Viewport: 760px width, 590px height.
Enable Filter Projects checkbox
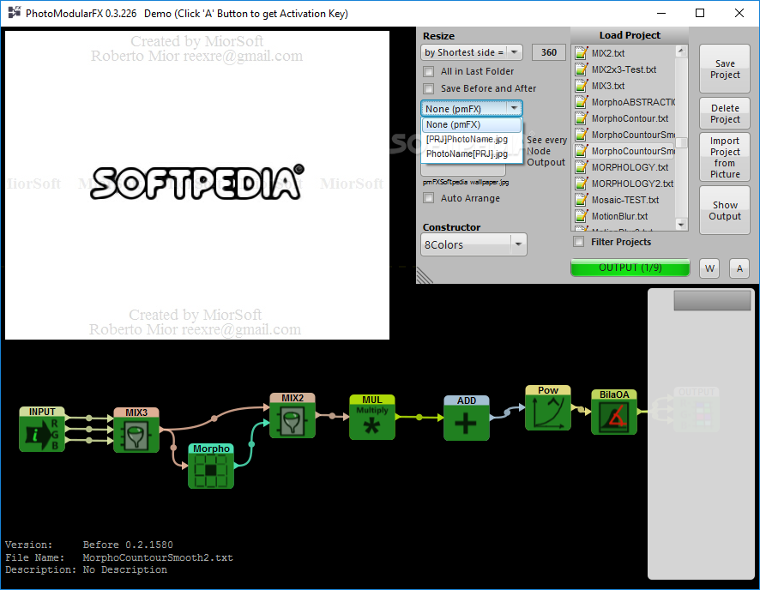tap(579, 241)
